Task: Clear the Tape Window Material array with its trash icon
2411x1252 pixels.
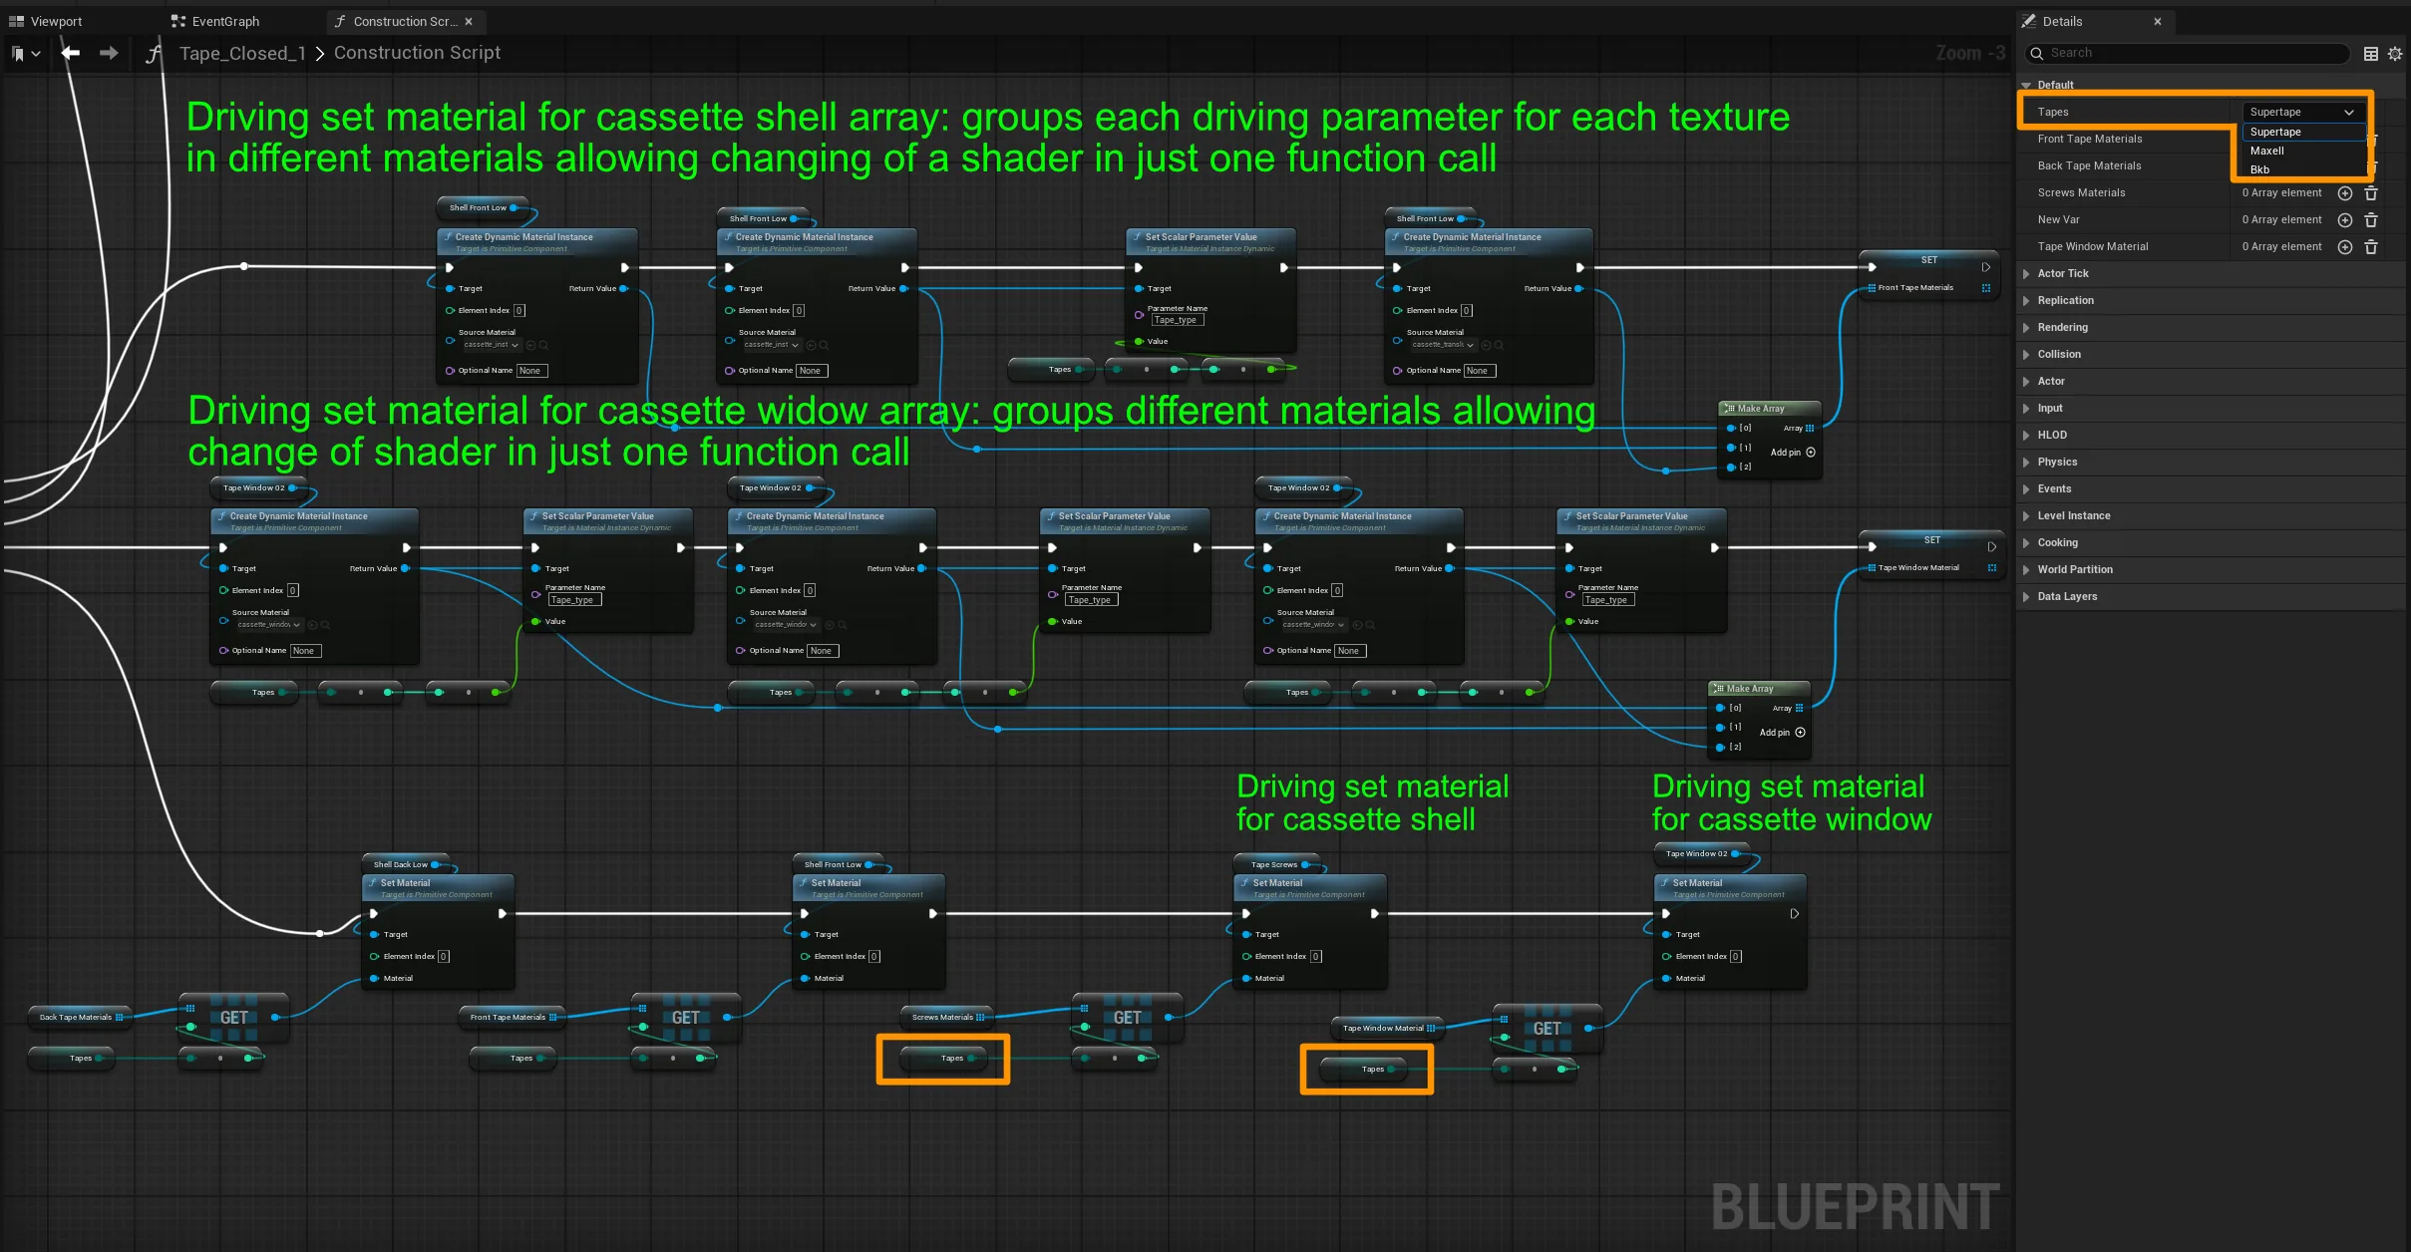Action: pyautogui.click(x=2371, y=246)
